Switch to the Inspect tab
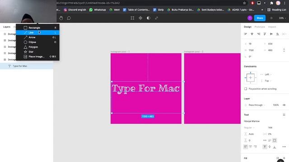Screen dimensions: 289x162 tap(272, 27)
